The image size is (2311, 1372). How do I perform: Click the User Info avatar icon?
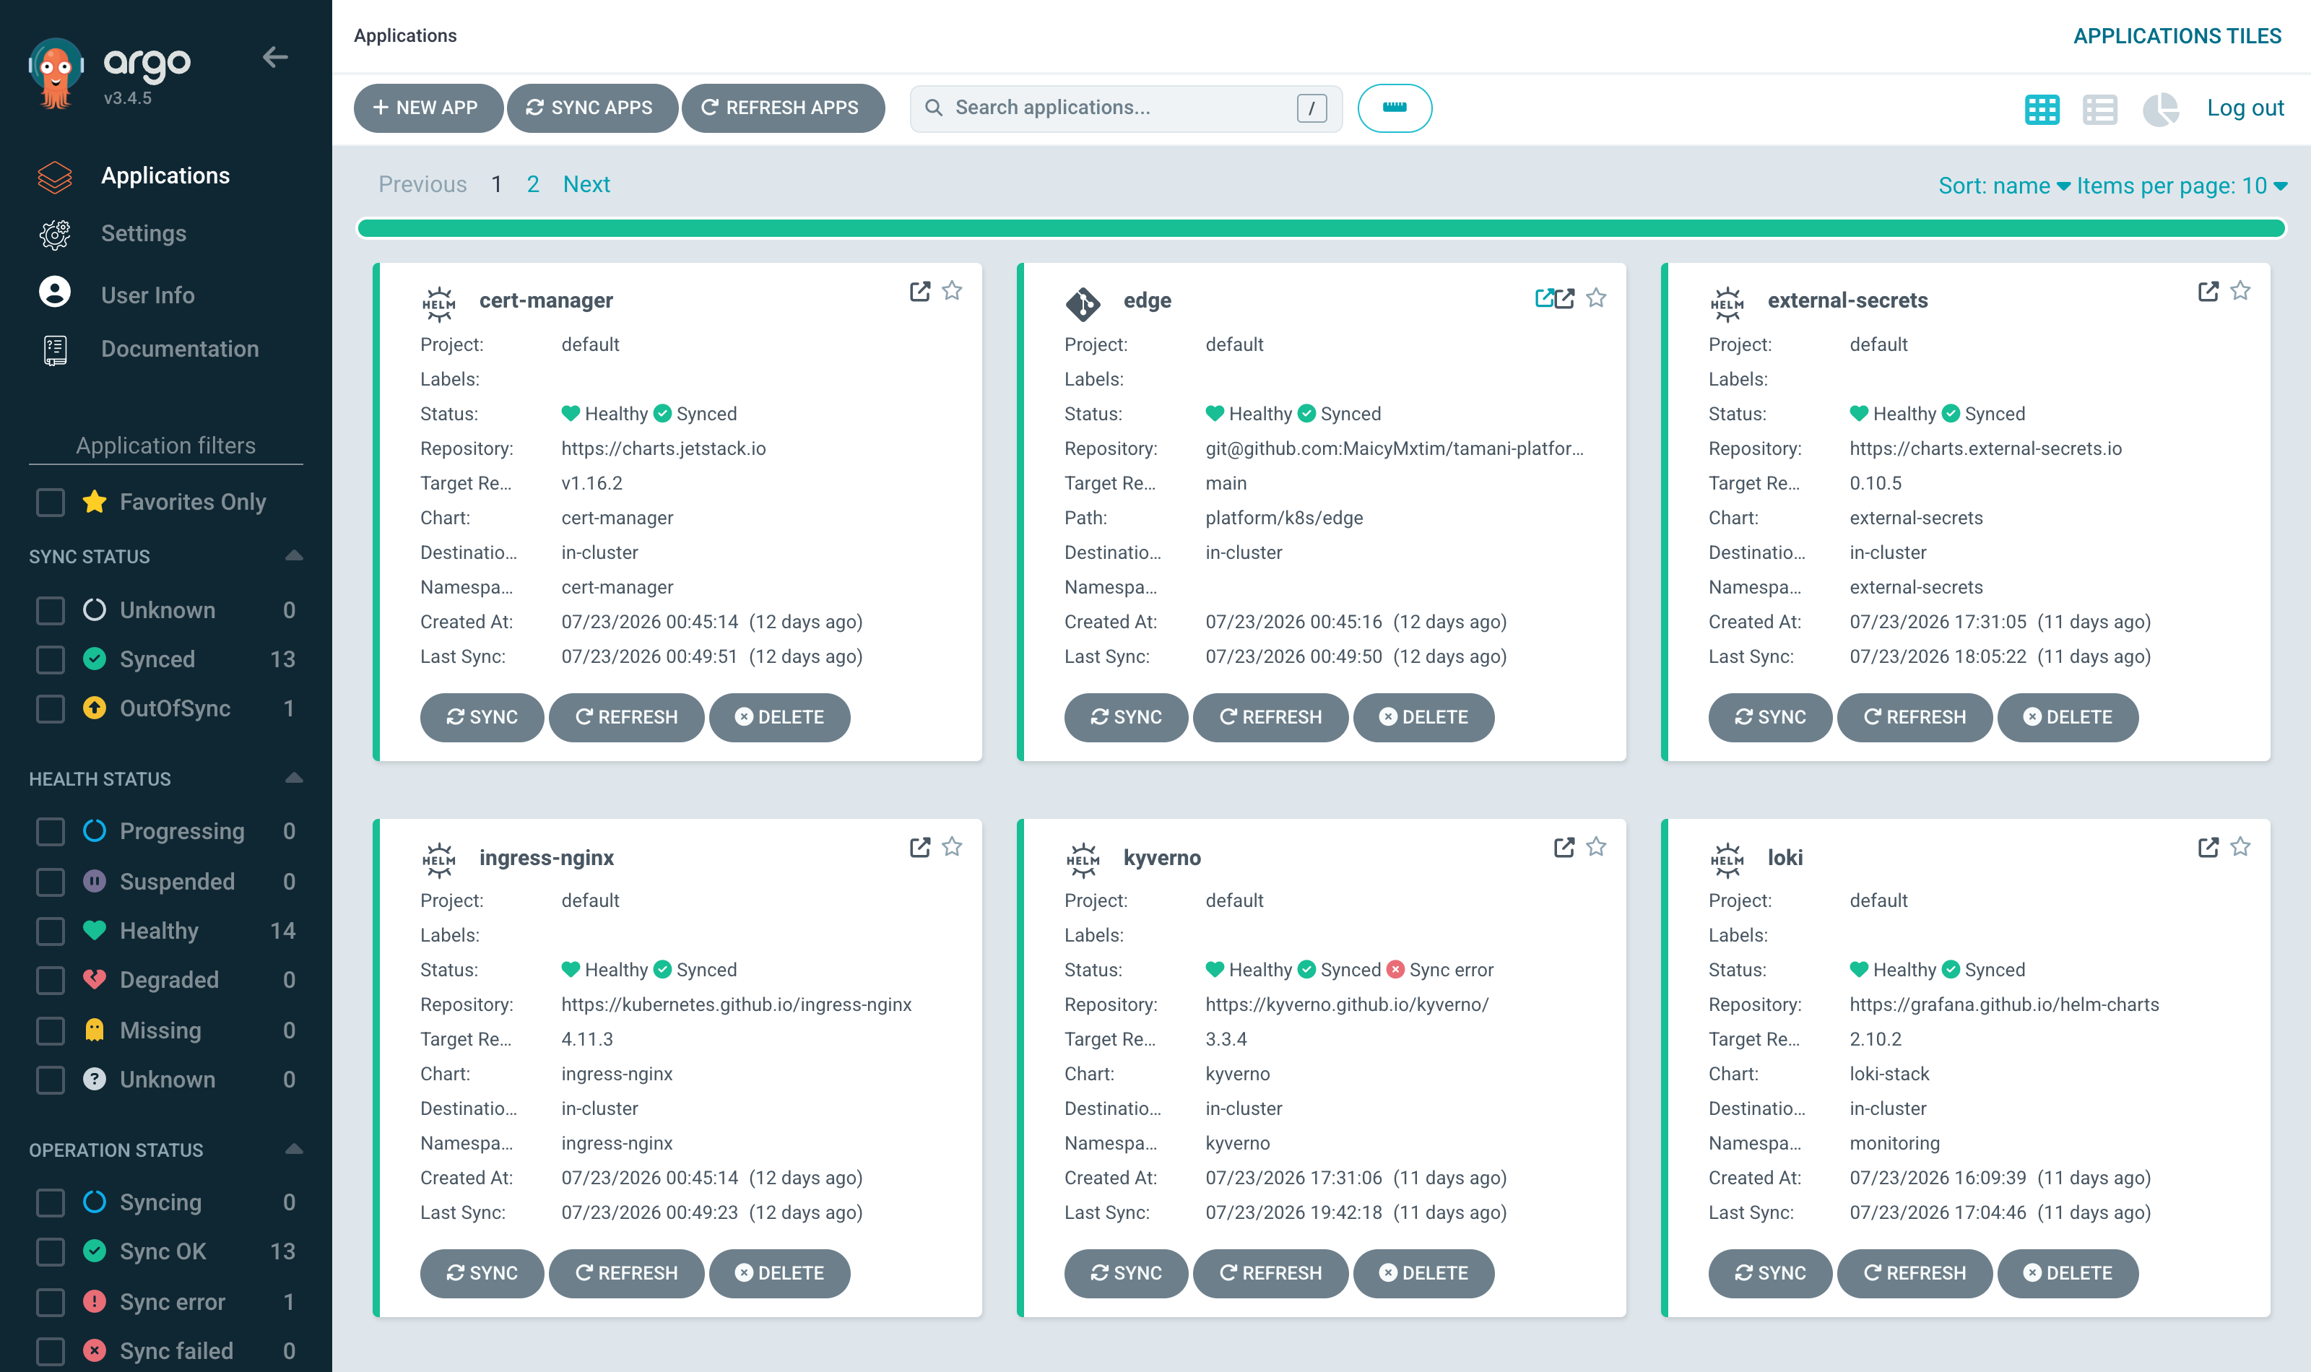click(x=55, y=292)
